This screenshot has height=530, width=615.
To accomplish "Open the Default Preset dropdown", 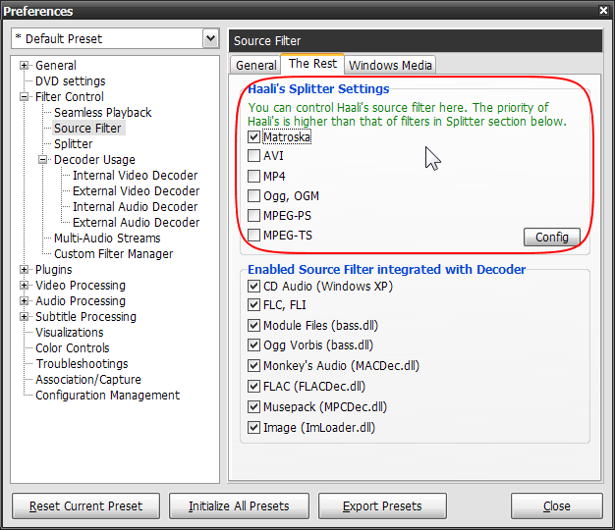I will click(209, 39).
